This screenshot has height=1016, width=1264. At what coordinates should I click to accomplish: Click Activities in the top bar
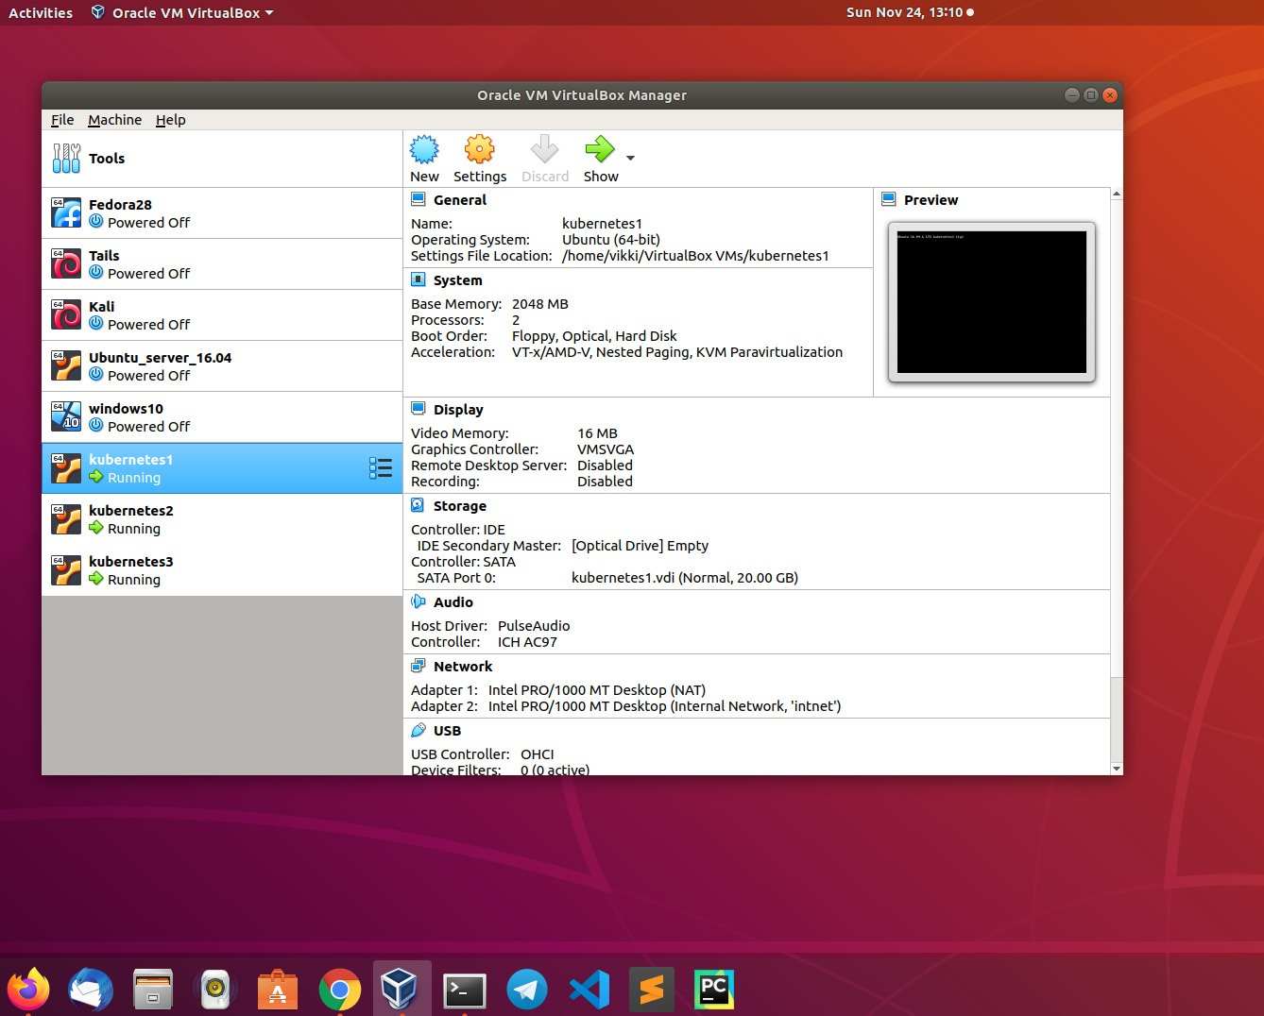coord(41,12)
